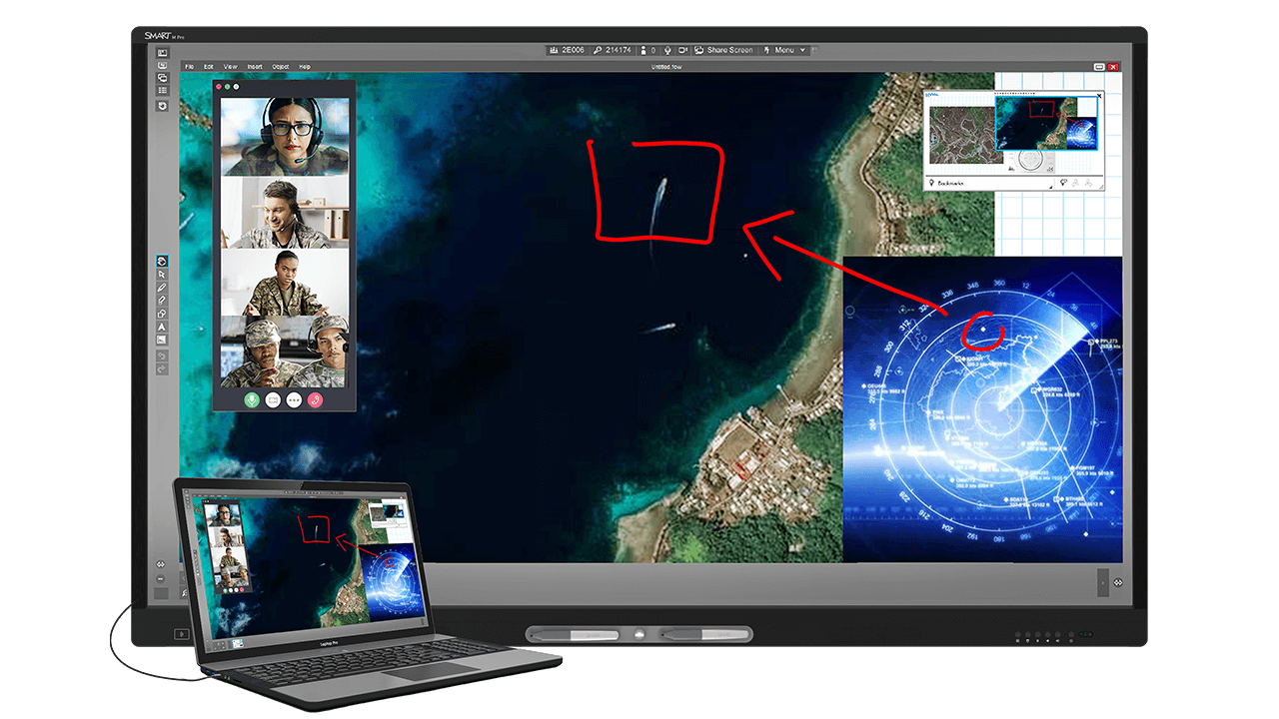Click the zoom control on the navigation compass
1279x719 pixels.
(1048, 168)
